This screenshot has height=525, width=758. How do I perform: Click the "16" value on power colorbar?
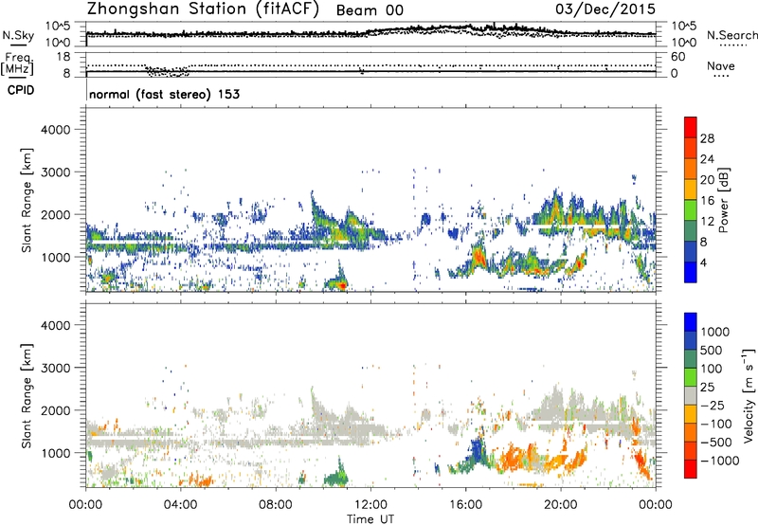707,201
